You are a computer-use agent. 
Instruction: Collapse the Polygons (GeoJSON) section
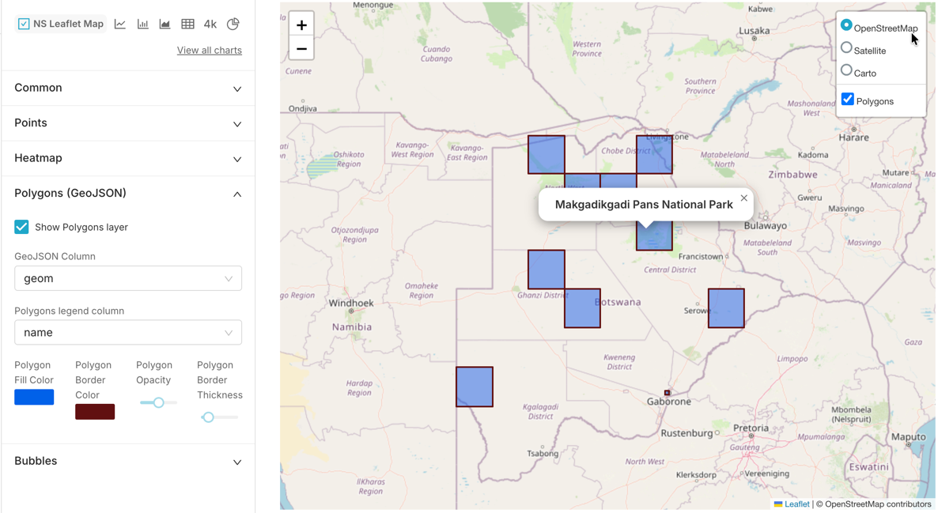click(128, 193)
